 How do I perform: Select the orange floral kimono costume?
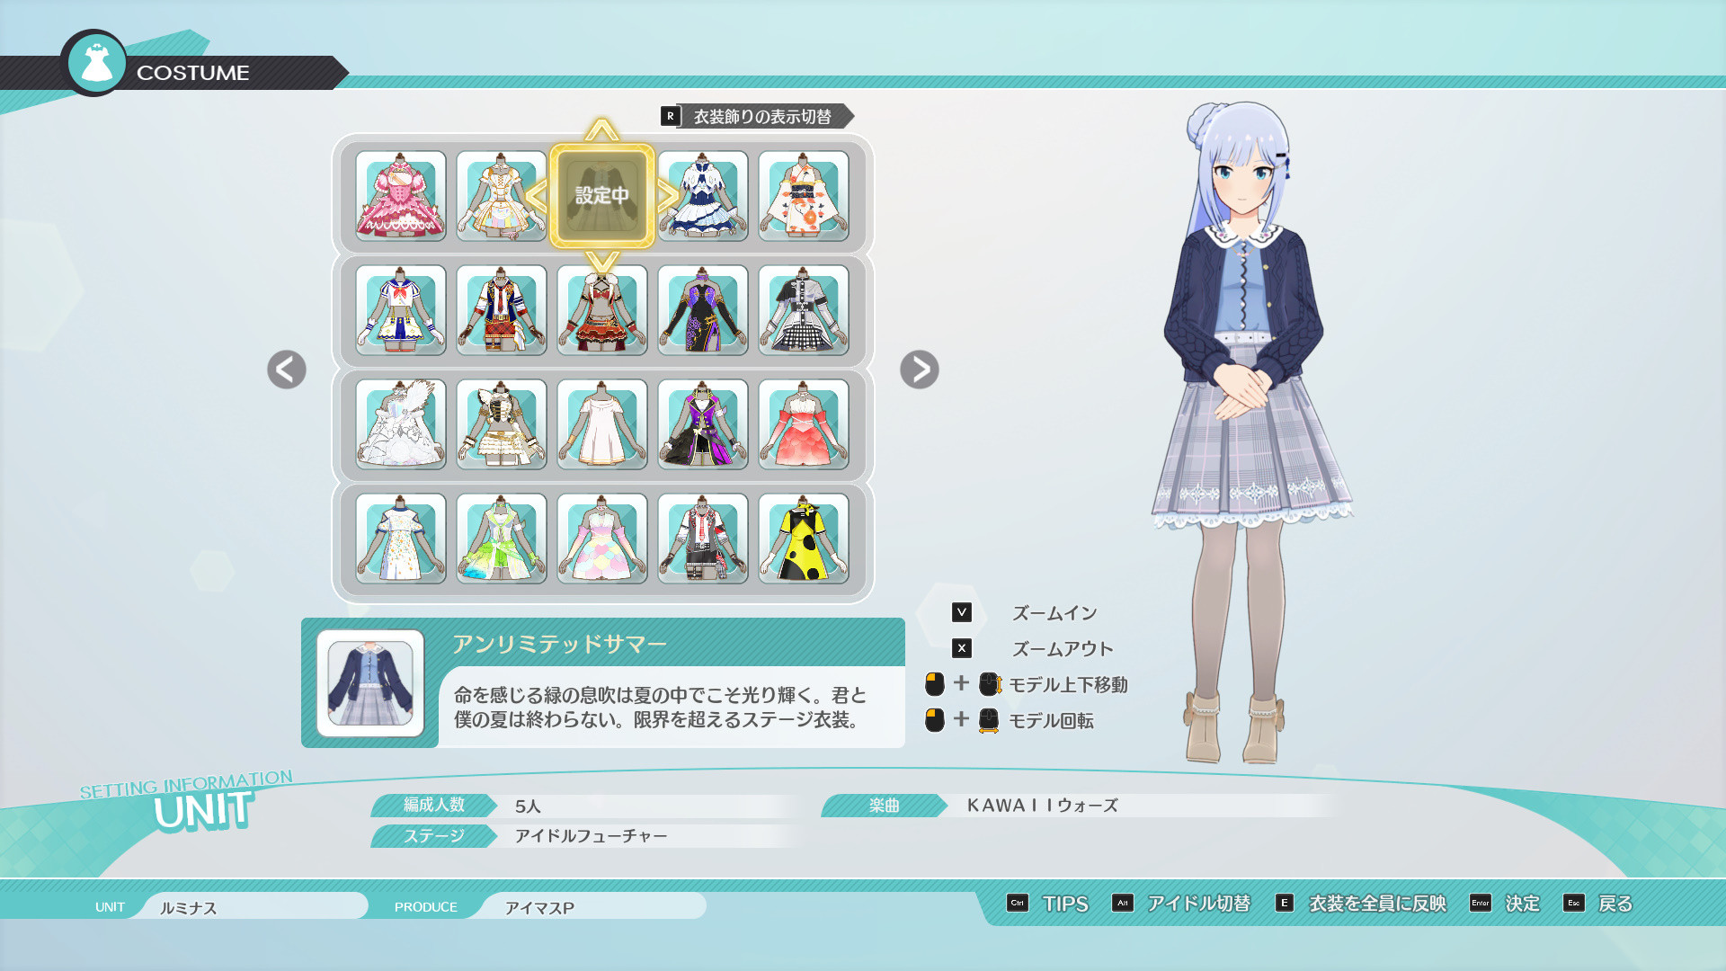tap(803, 196)
